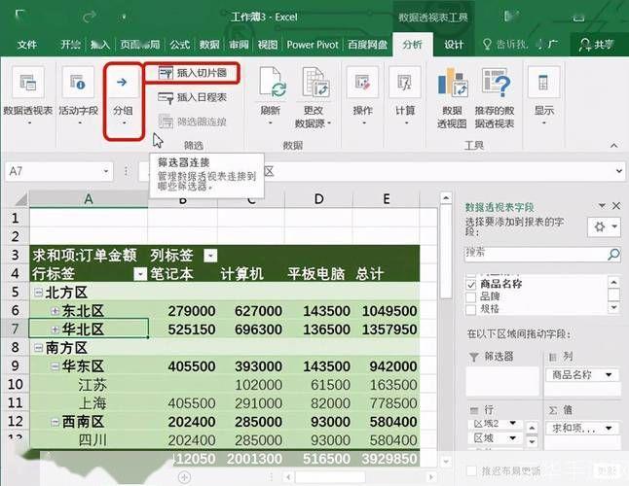Select row 9 header
Image resolution: width=629 pixels, height=486 pixels.
[x=15, y=366]
